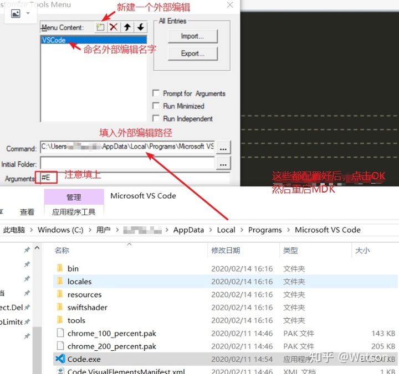Expand the chevron after 用户
The height and width of the screenshot is (374, 399).
coord(117,230)
